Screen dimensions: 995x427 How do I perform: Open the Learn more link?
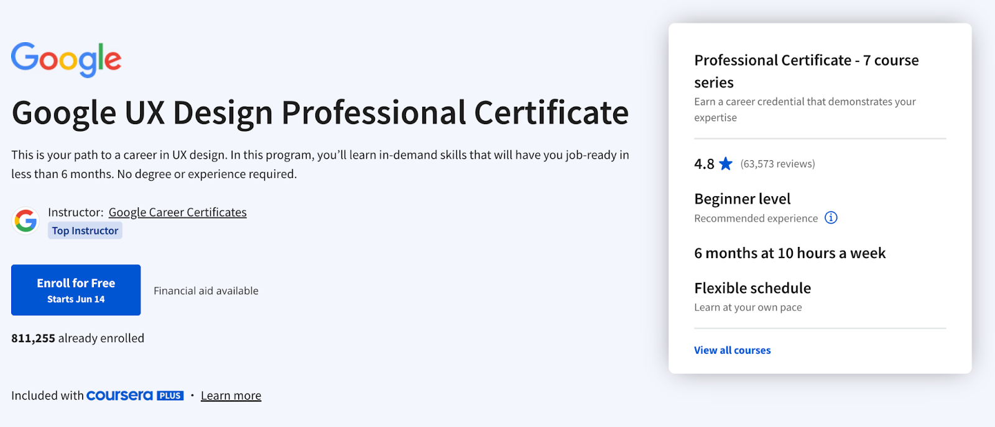click(x=231, y=395)
